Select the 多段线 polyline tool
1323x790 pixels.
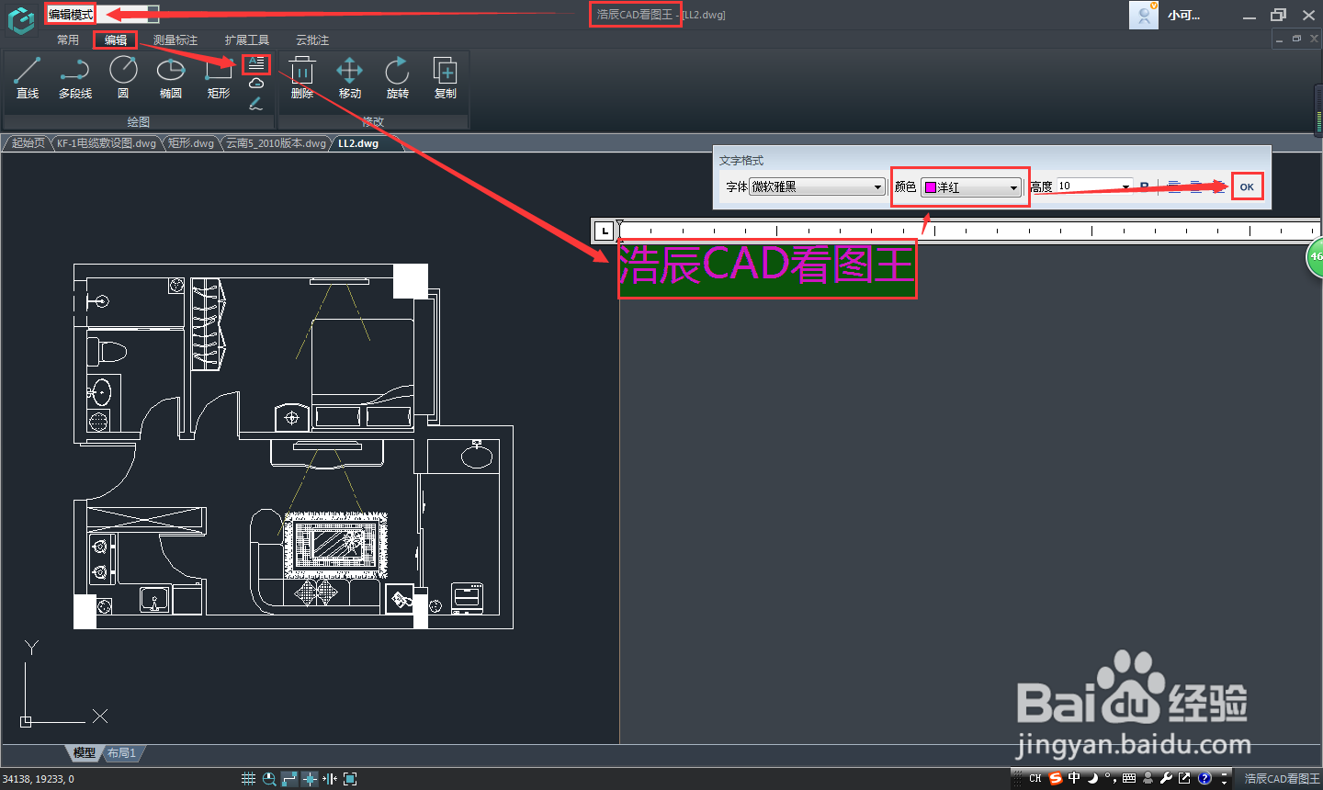click(74, 78)
